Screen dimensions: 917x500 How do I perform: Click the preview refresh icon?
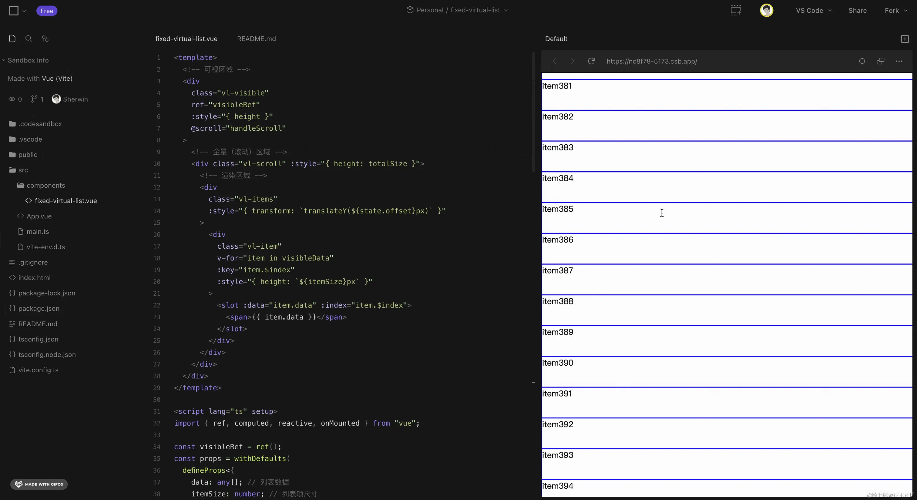(x=591, y=61)
